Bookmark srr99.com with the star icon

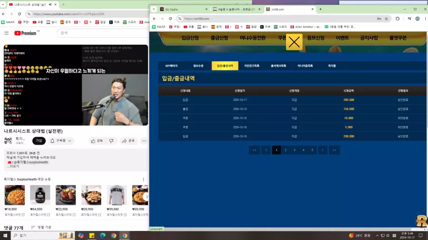click(386, 19)
